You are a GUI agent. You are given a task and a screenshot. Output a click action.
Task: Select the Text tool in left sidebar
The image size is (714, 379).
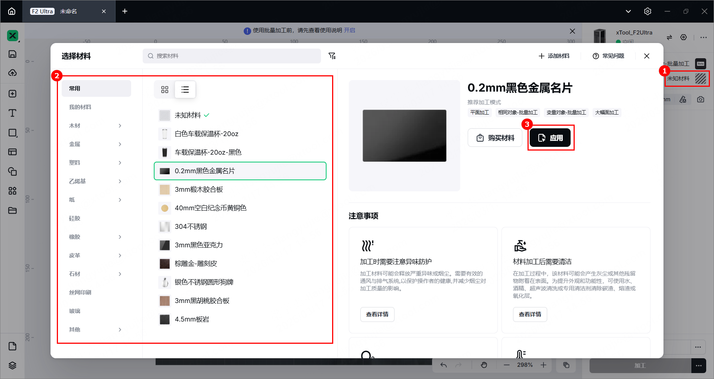tap(13, 113)
